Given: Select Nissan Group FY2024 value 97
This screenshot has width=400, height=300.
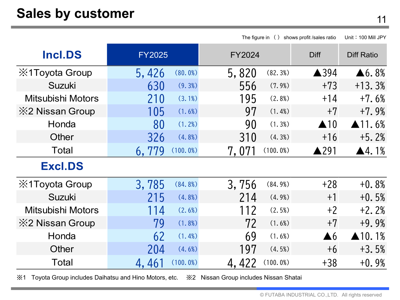Looking at the screenshot, I should [251, 112].
